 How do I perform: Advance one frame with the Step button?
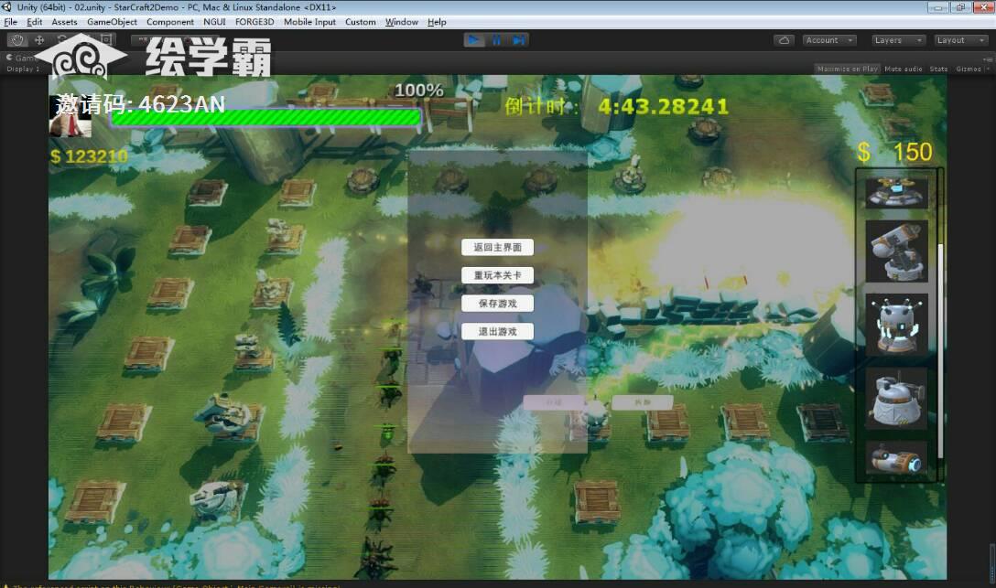pyautogui.click(x=519, y=40)
